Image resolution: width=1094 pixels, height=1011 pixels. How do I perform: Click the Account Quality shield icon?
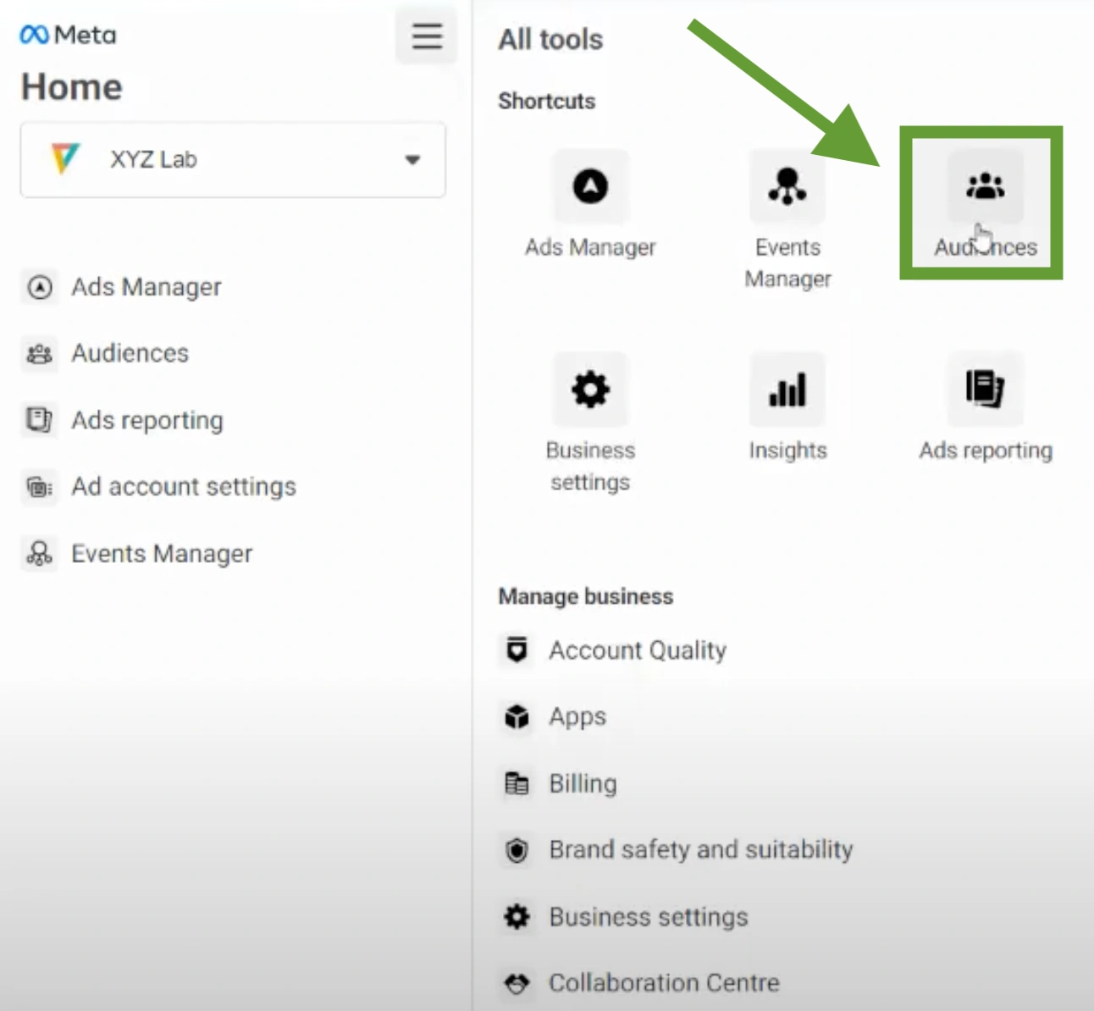click(x=517, y=650)
